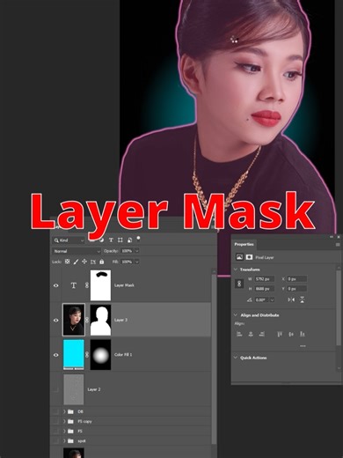Collapse the Quick Actions section
This screenshot has width=343, height=458.
click(x=236, y=358)
